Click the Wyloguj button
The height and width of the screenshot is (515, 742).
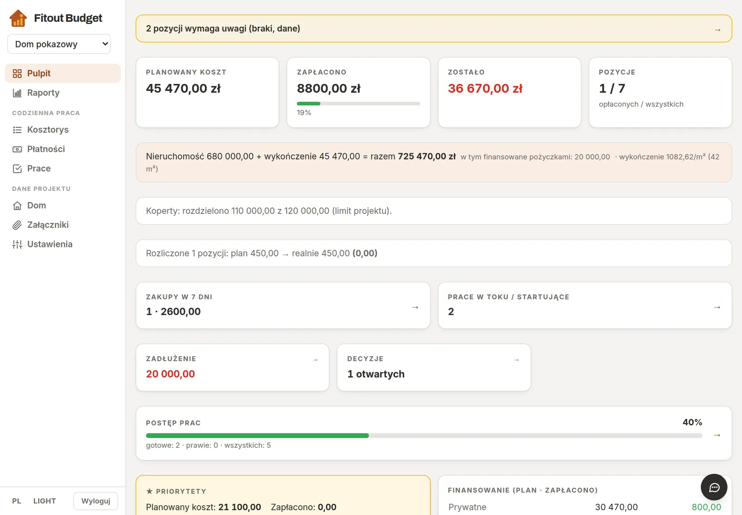click(96, 501)
